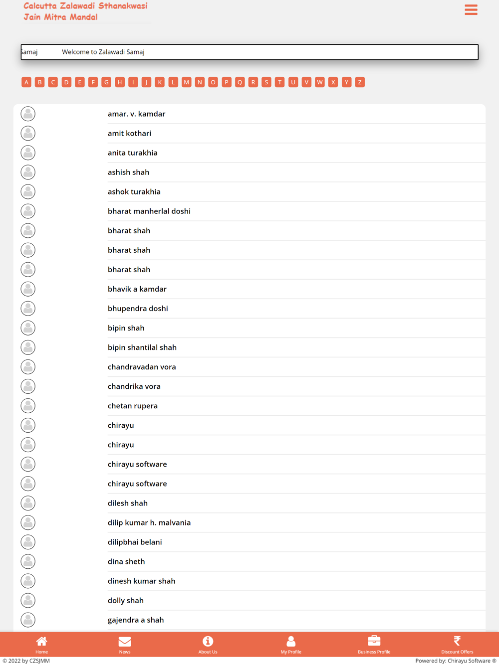Click the Calcutta Zalawadi Sthanakwasi logo title
This screenshot has width=499, height=665.
tap(86, 11)
